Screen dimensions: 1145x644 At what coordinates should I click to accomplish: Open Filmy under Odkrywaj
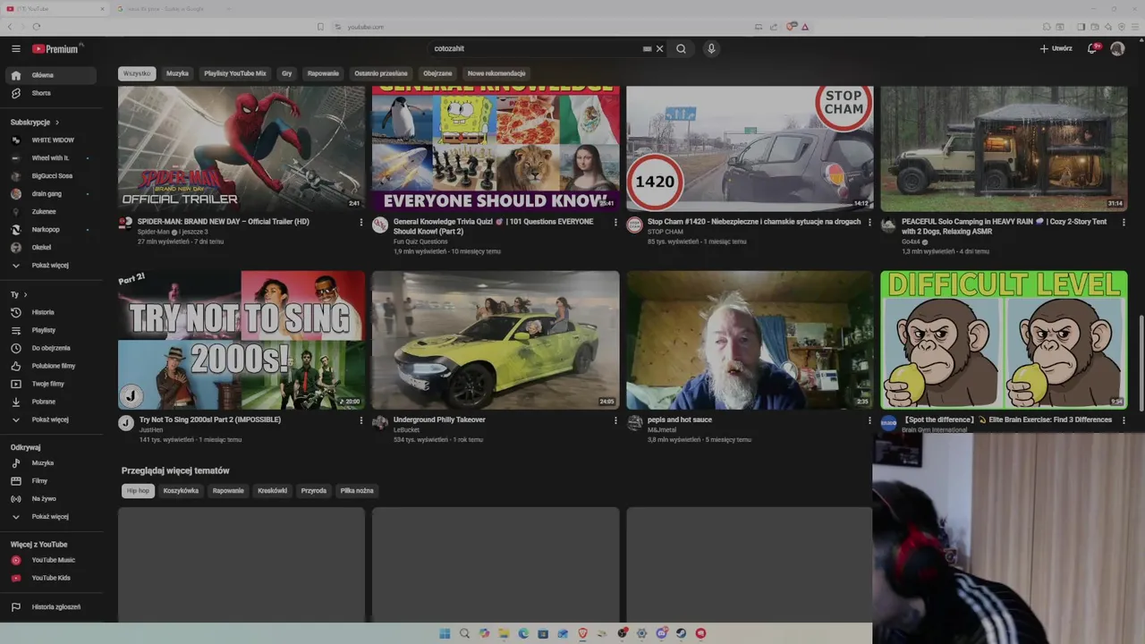pos(50,480)
